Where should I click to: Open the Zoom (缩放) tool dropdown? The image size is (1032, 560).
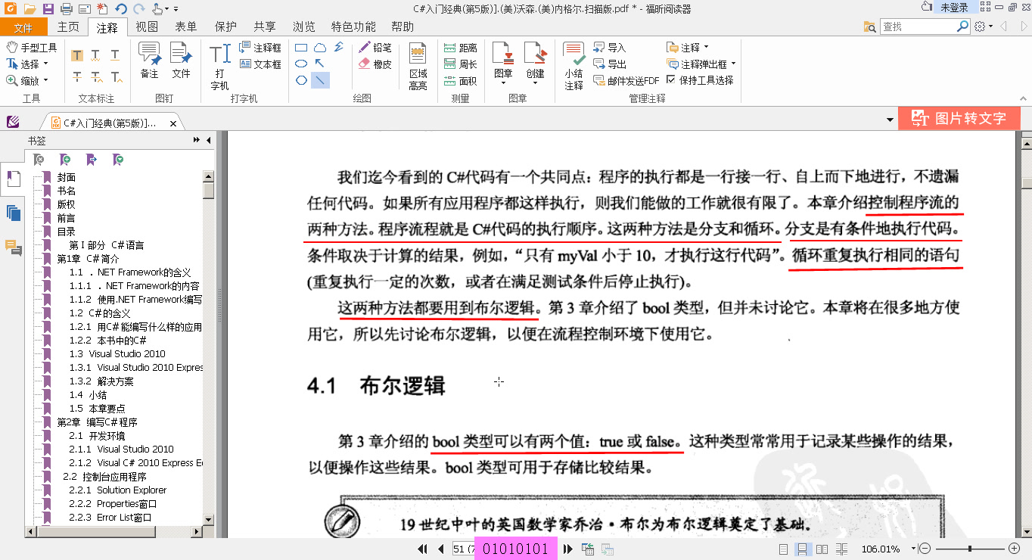pos(45,81)
